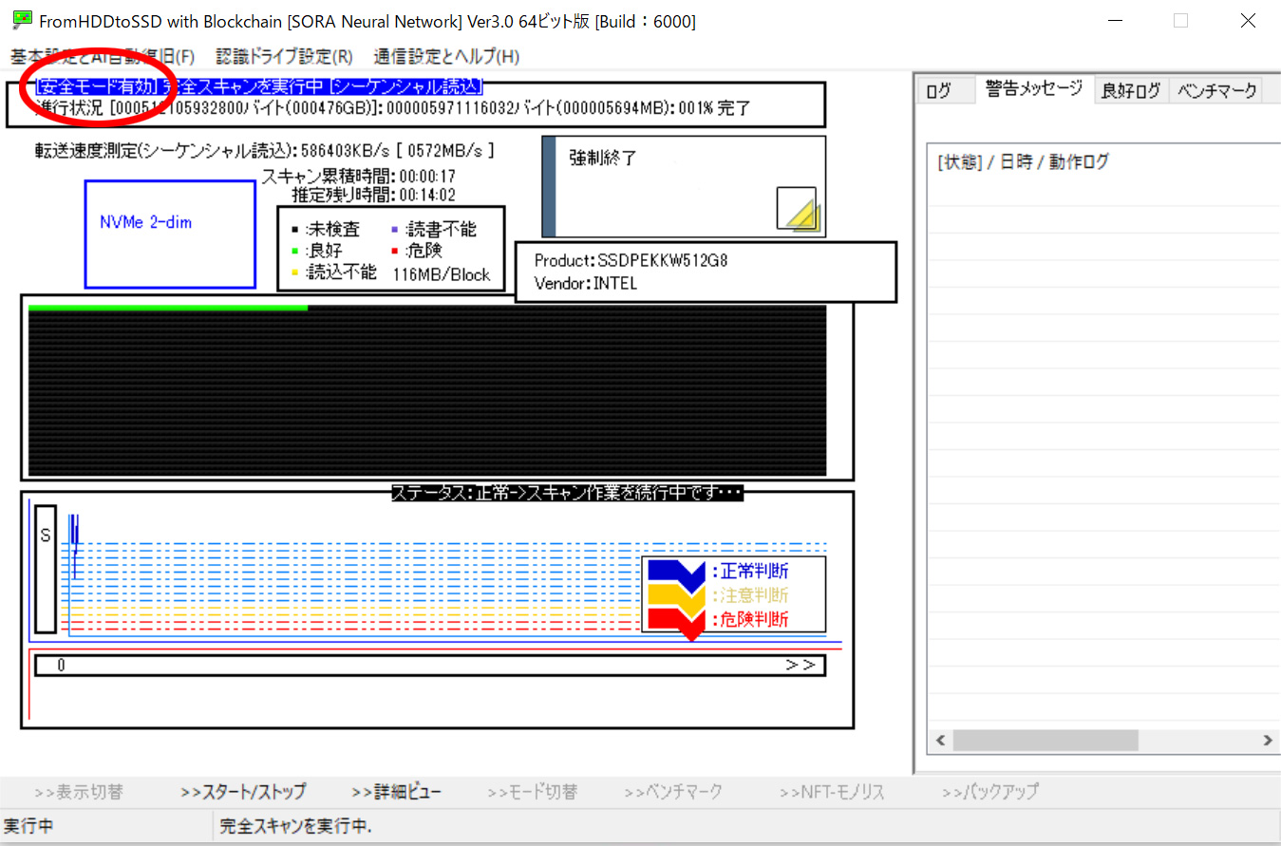This screenshot has width=1281, height=846.
Task: Click the スキャン累積時間 00:00:17 text
Action: tap(358, 177)
